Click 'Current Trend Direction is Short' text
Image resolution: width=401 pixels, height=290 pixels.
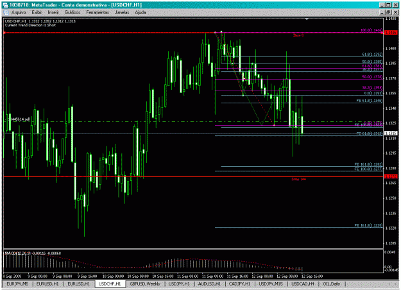30,25
